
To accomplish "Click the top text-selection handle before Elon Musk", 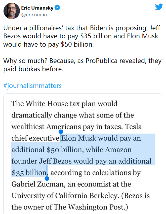I will 61,132.
